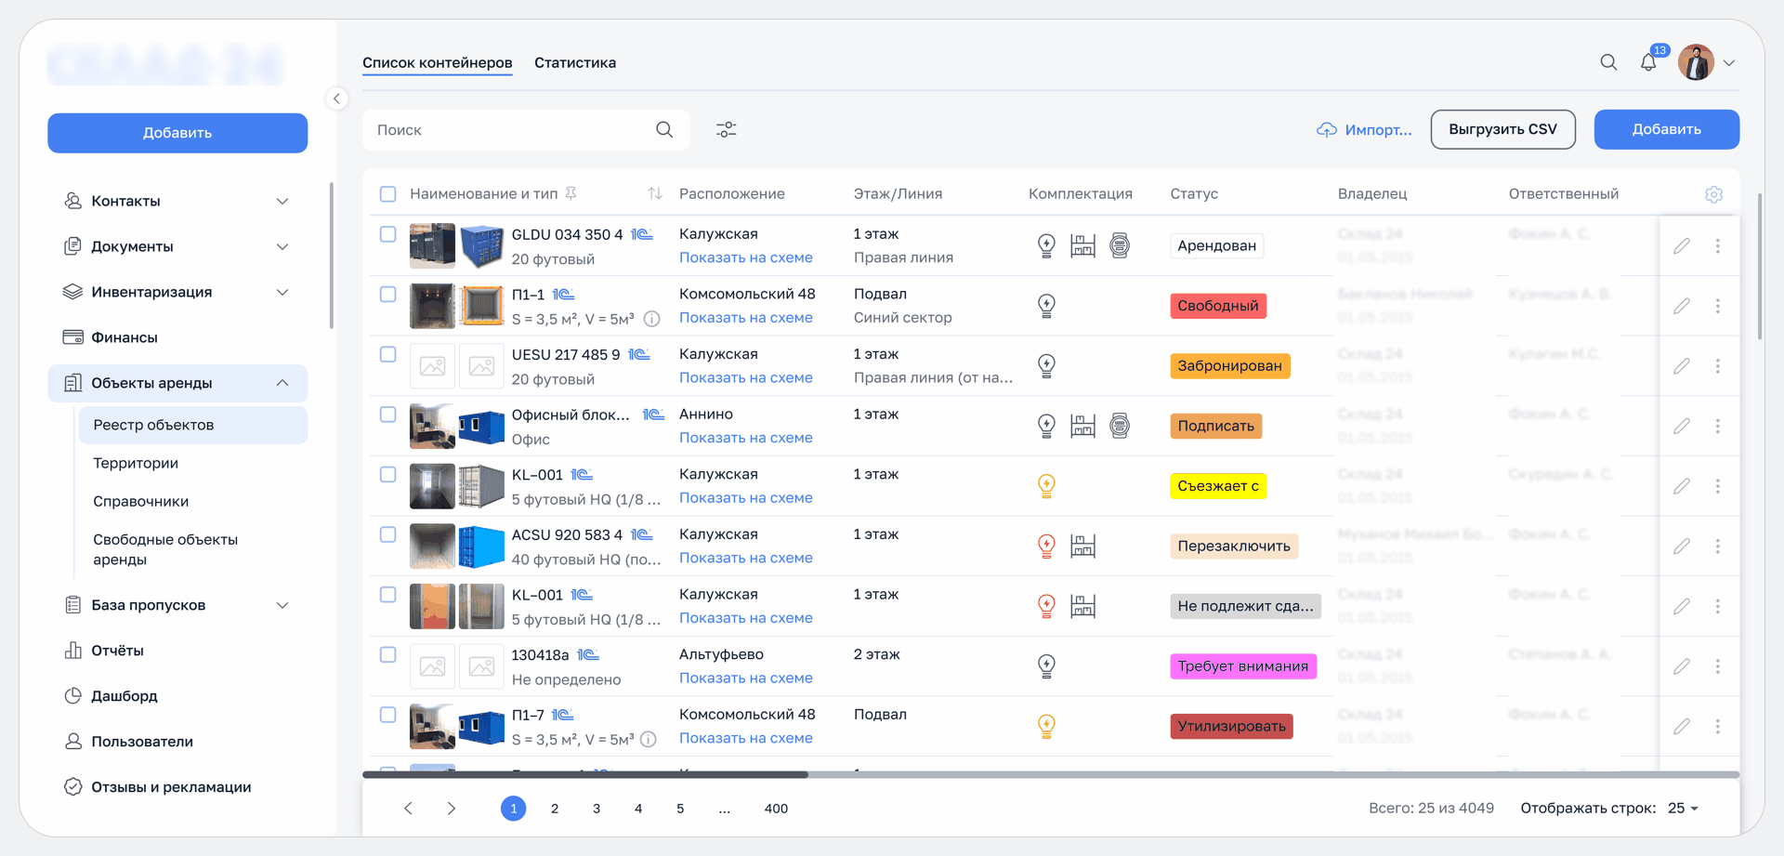1784x856 pixels.
Task: Click the pin icon in the Наименование и тип header
Action: tap(572, 193)
